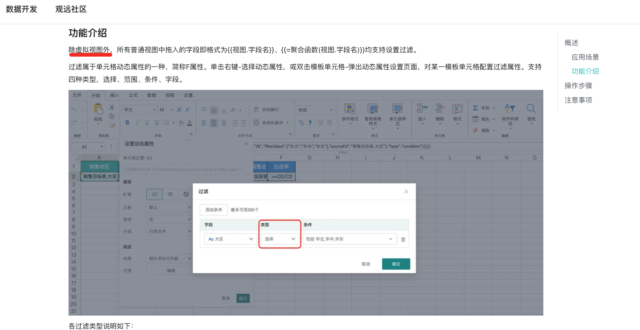The image size is (640, 330).
Task: Click the 查找 magnifier icon
Action: [531, 109]
